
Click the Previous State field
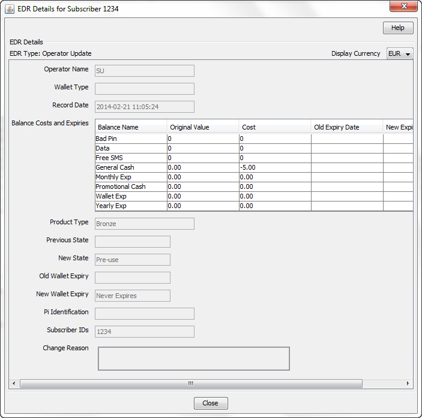coord(133,242)
